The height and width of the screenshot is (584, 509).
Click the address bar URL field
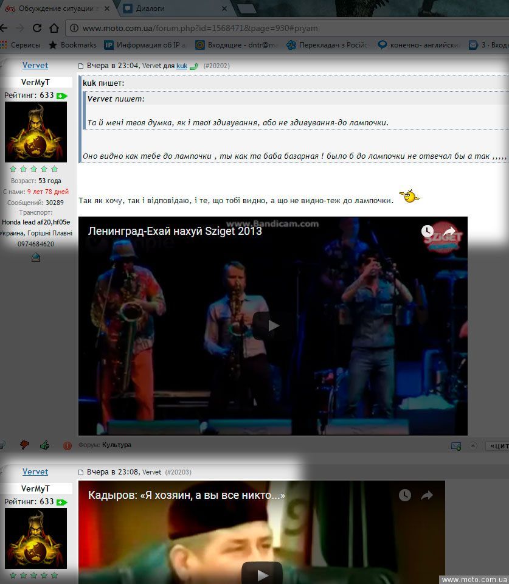pyautogui.click(x=286, y=29)
